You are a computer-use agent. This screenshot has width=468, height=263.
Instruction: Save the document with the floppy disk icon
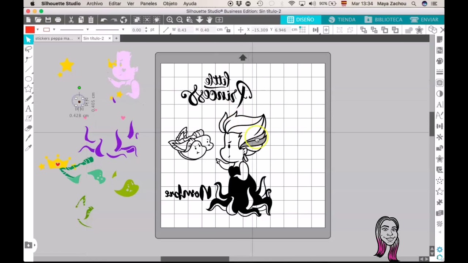48,20
